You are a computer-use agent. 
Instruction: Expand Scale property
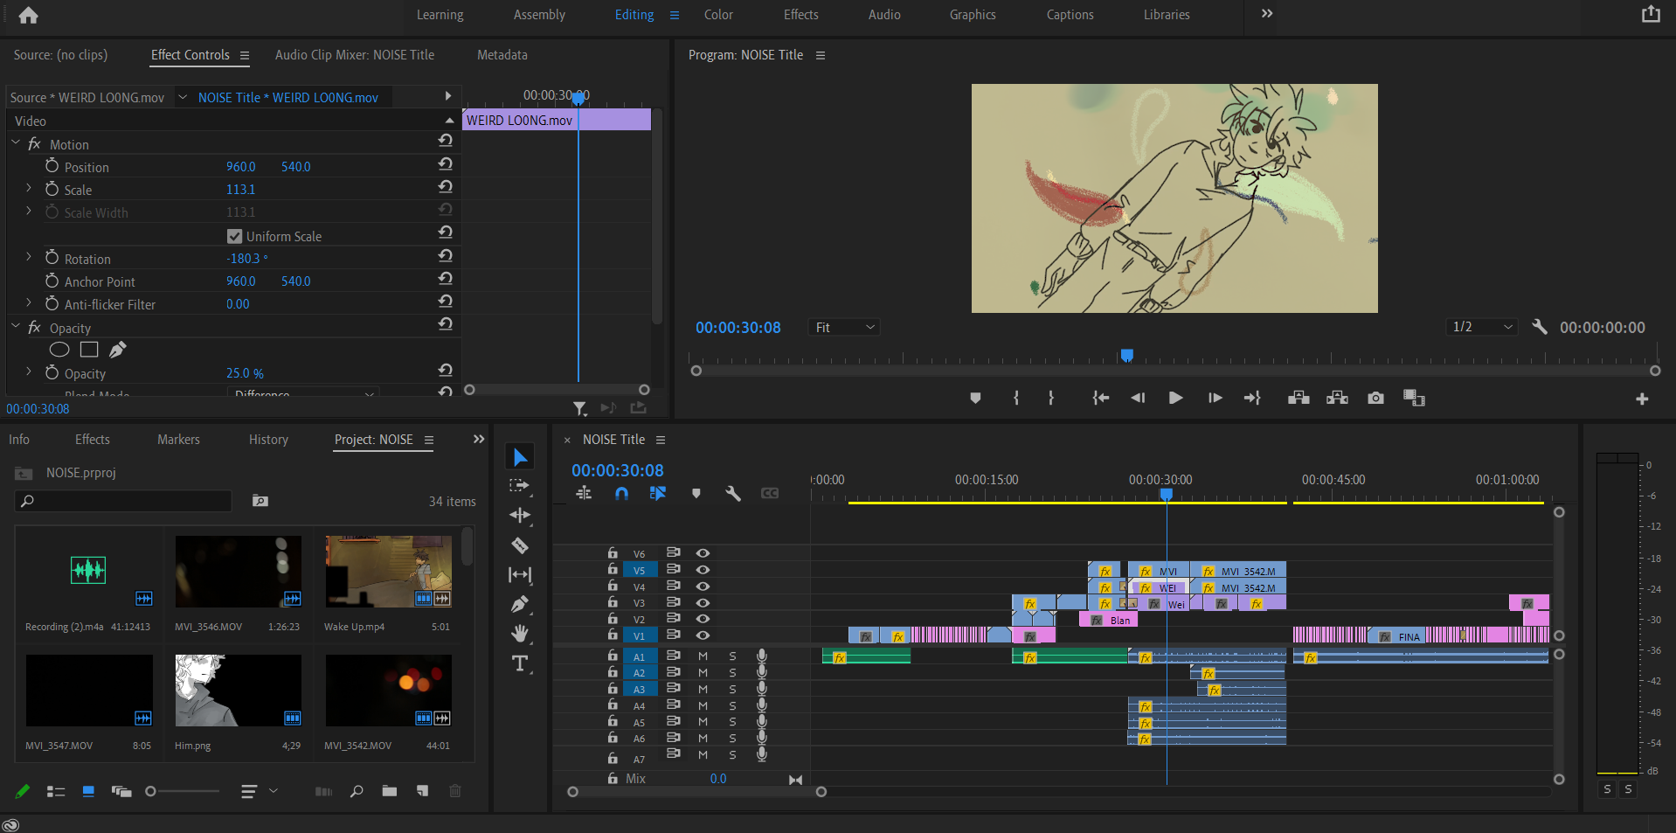[28, 188]
